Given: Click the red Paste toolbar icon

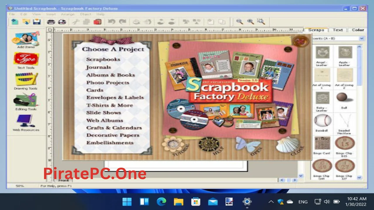Looking at the screenshot, I should (x=97, y=22).
